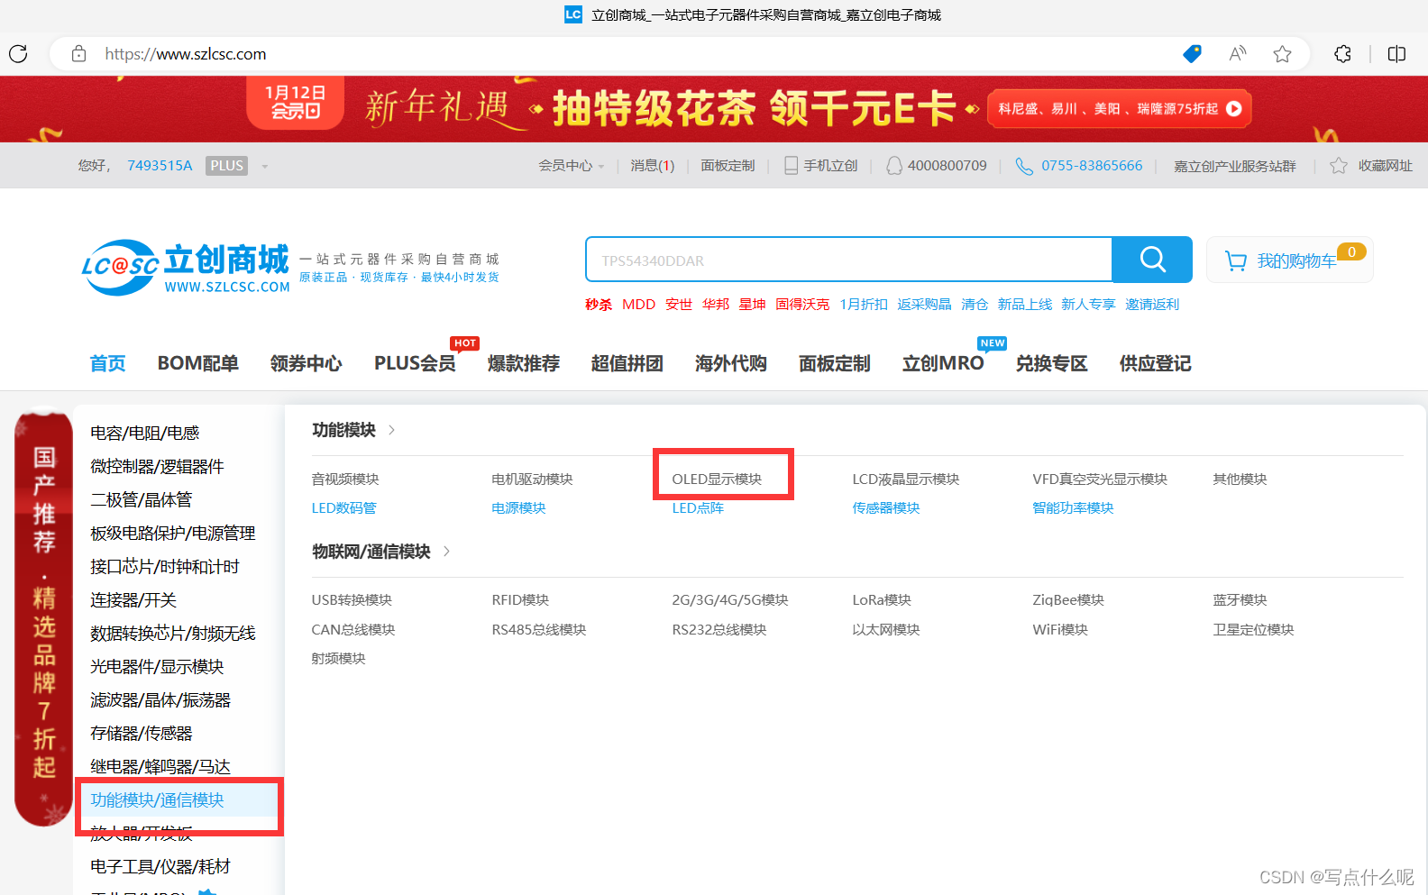Viewport: 1428px width, 895px height.
Task: Select category 连接器/开关
Action: (x=133, y=599)
